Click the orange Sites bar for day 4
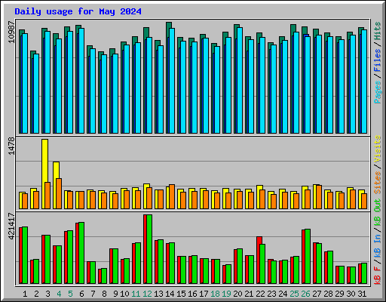 click(x=59, y=193)
